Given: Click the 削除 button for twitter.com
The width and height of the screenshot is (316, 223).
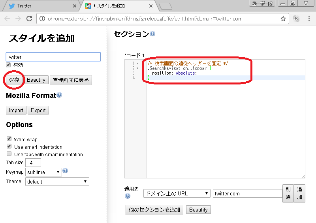Looking at the screenshot, I should click(288, 193).
